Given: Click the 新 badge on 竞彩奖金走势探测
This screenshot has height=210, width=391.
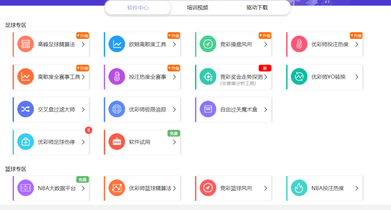Looking at the screenshot, I should point(265,68).
